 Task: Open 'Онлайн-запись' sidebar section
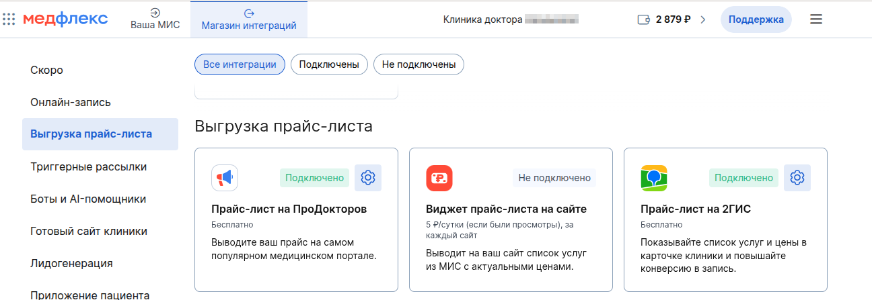click(x=71, y=102)
